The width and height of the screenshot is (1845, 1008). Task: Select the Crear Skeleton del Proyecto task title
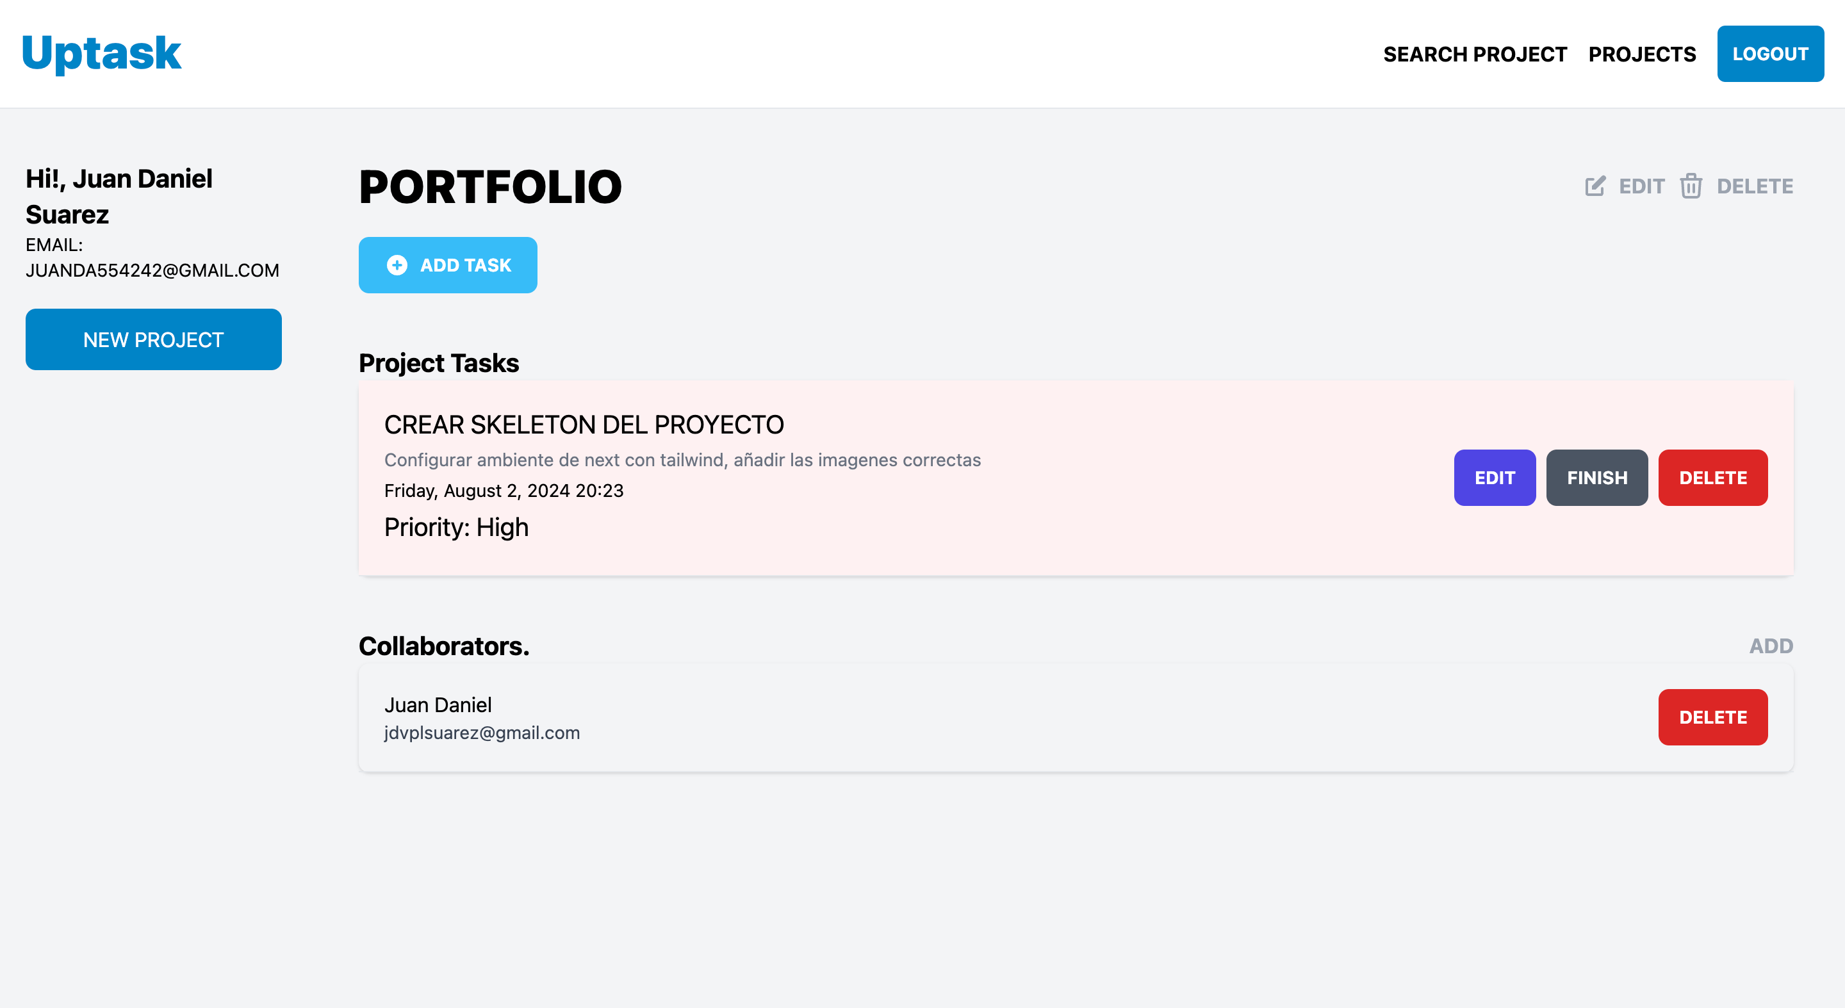[x=584, y=425]
